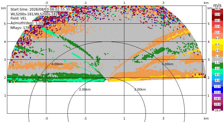The image size is (223, 122).
Task: Click the m/s units title above colorbar
Action: (217, 5)
